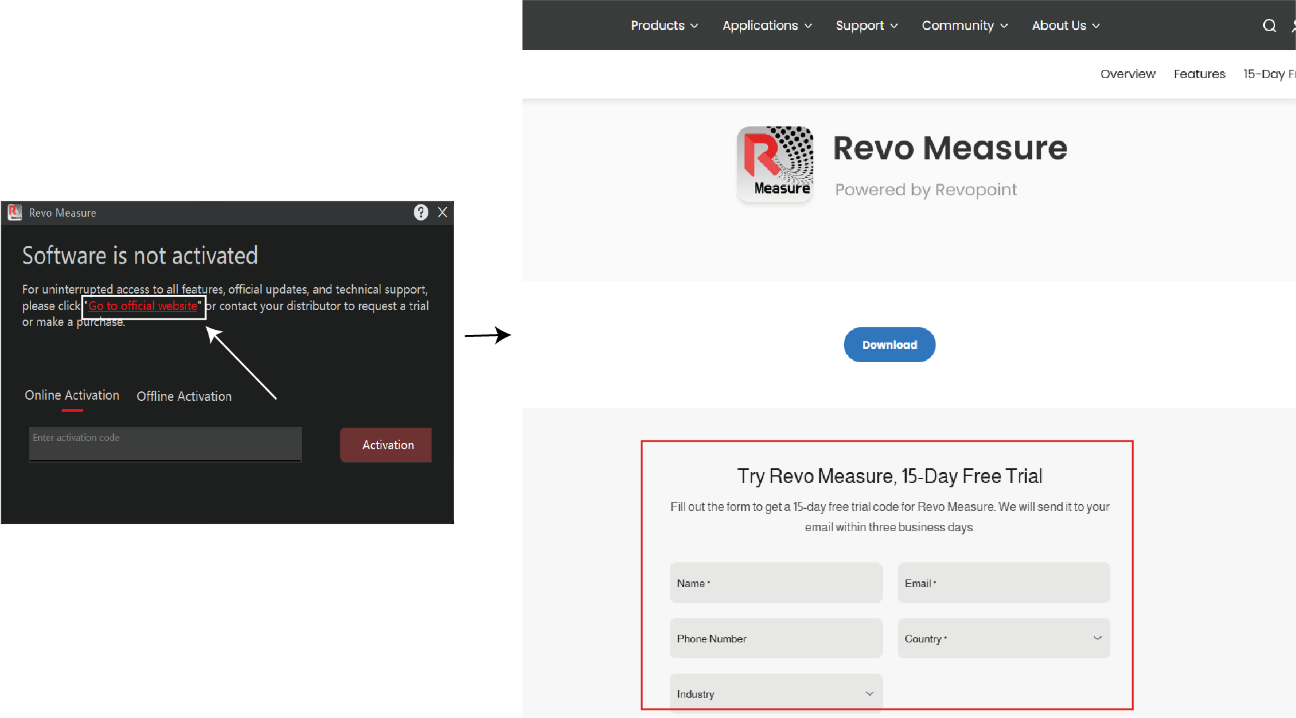
Task: Open the Country dropdown in trial form
Action: click(1004, 638)
